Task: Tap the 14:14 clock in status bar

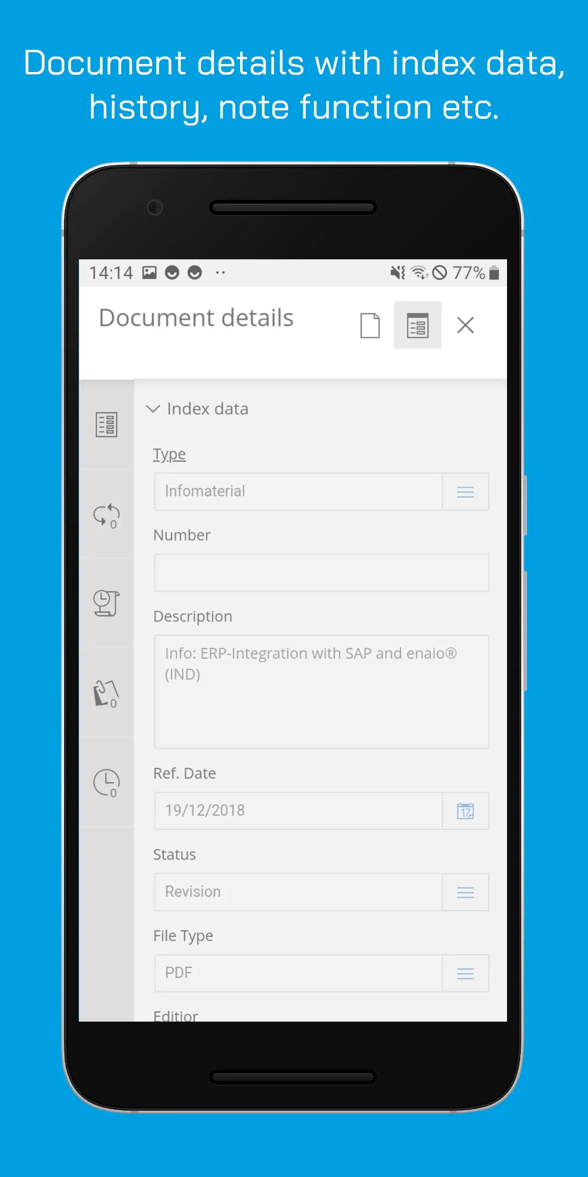Action: 111,273
